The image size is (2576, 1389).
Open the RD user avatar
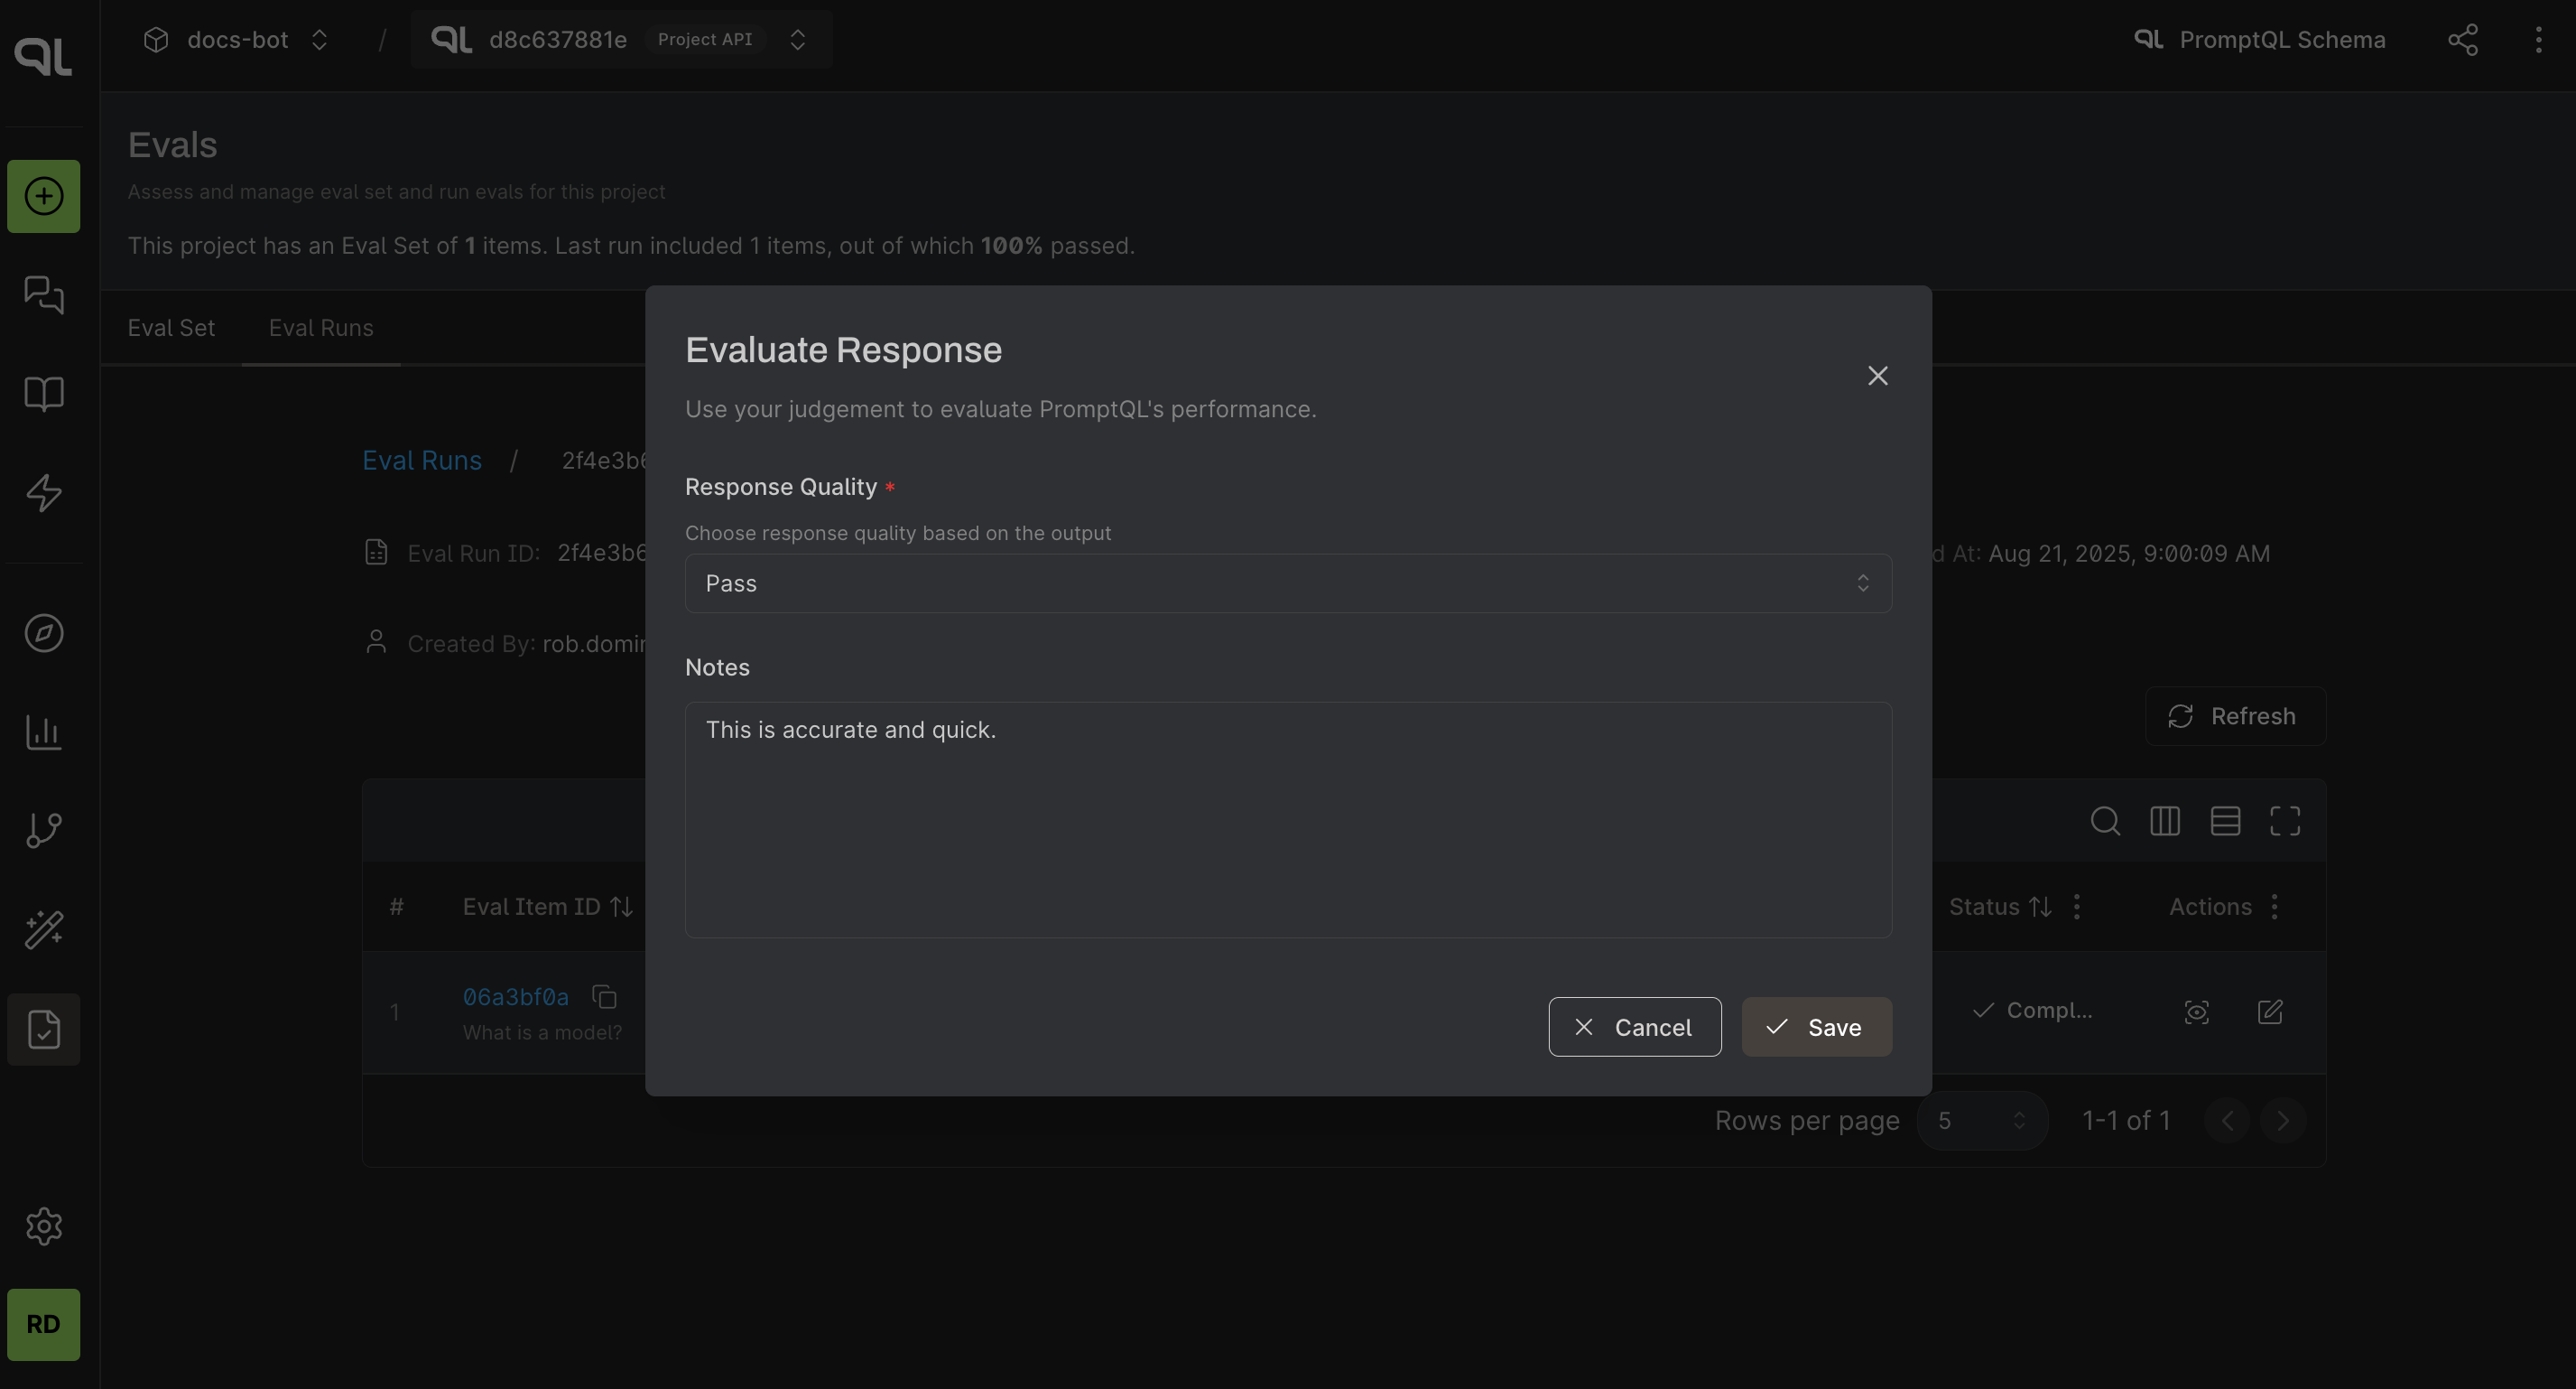[43, 1324]
